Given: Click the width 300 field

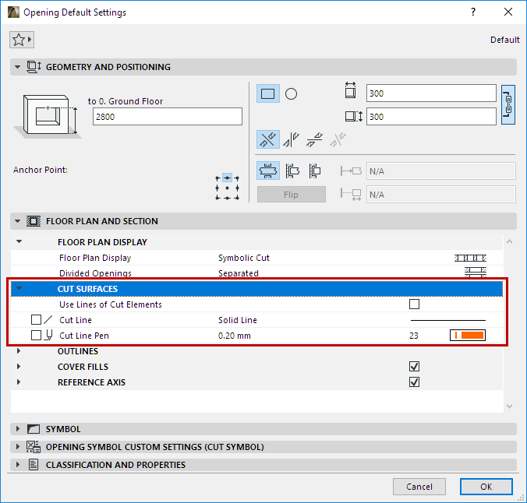Looking at the screenshot, I should point(431,93).
